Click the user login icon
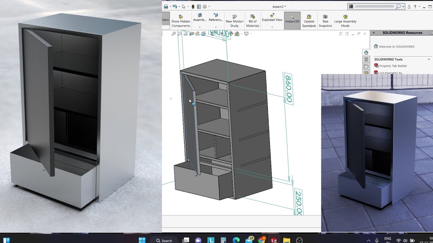 coord(409,6)
